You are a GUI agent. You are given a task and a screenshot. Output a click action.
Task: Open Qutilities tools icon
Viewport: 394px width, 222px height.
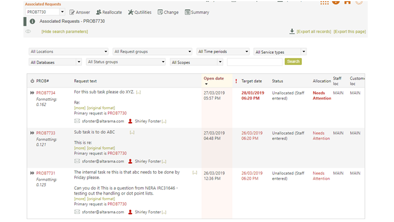(130, 13)
